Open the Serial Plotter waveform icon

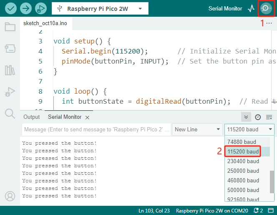[251, 8]
